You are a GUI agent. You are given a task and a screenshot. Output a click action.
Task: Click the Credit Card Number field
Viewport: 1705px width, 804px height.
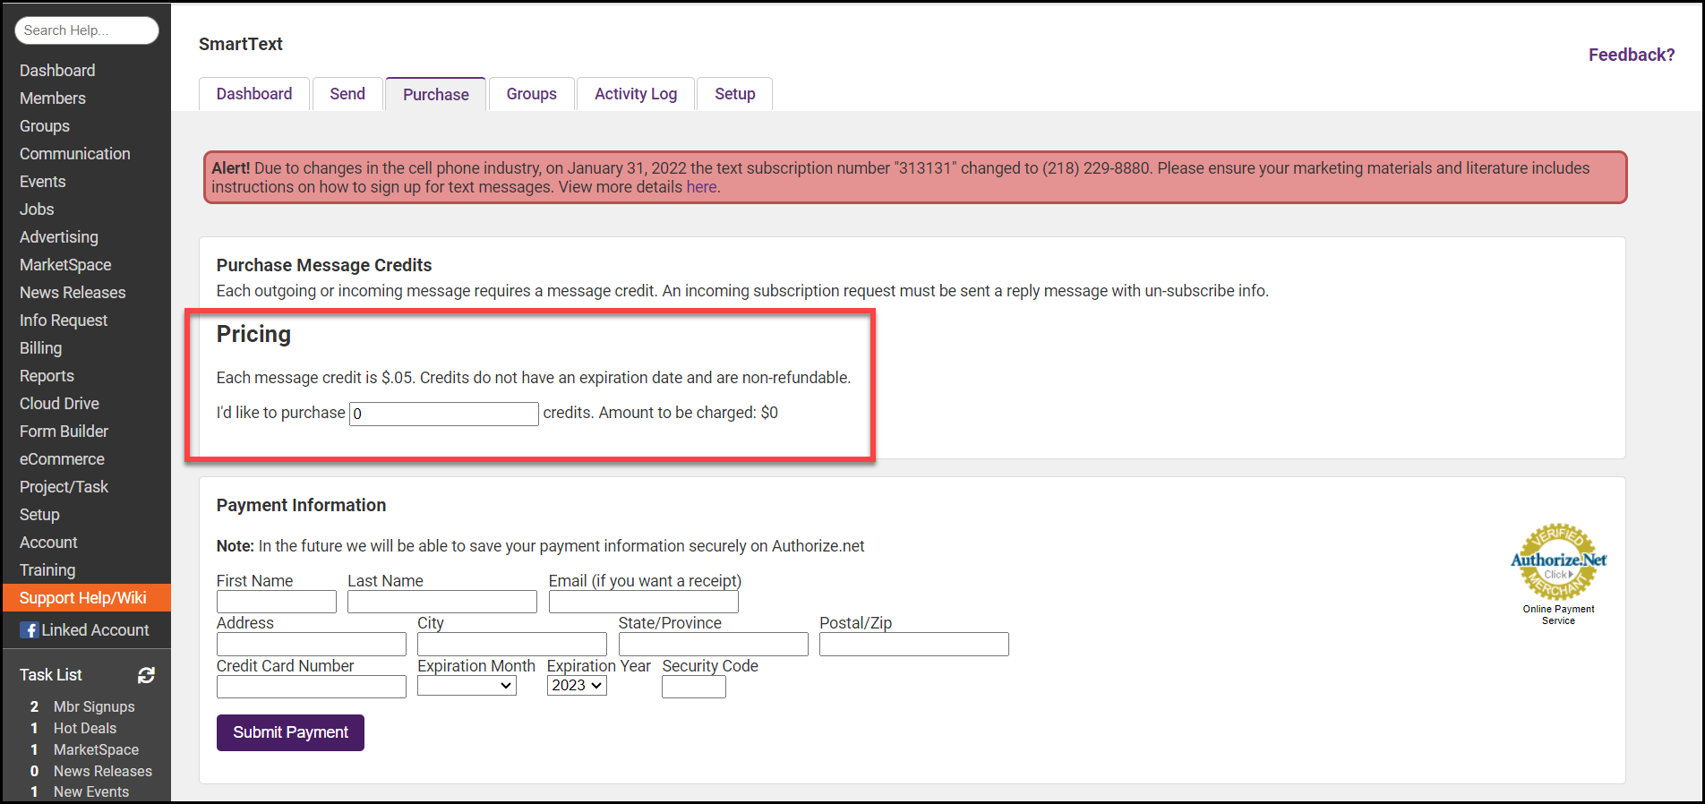pyautogui.click(x=311, y=687)
